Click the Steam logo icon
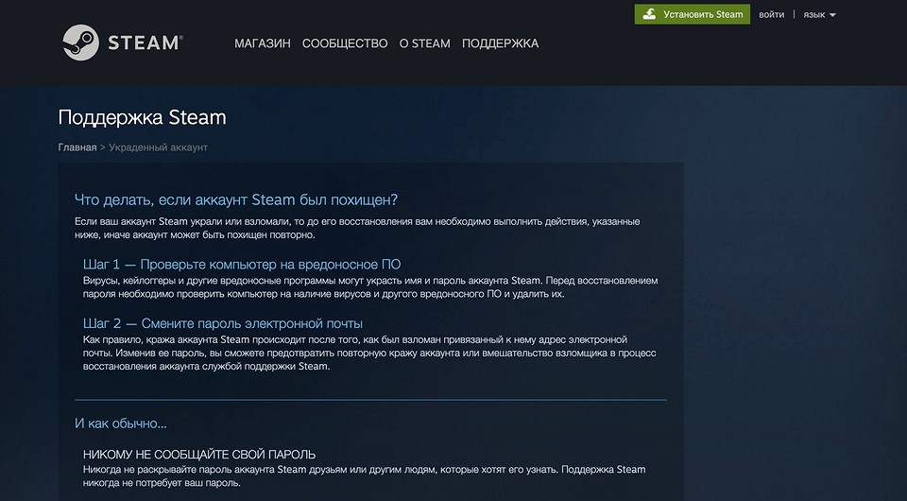 tap(80, 43)
